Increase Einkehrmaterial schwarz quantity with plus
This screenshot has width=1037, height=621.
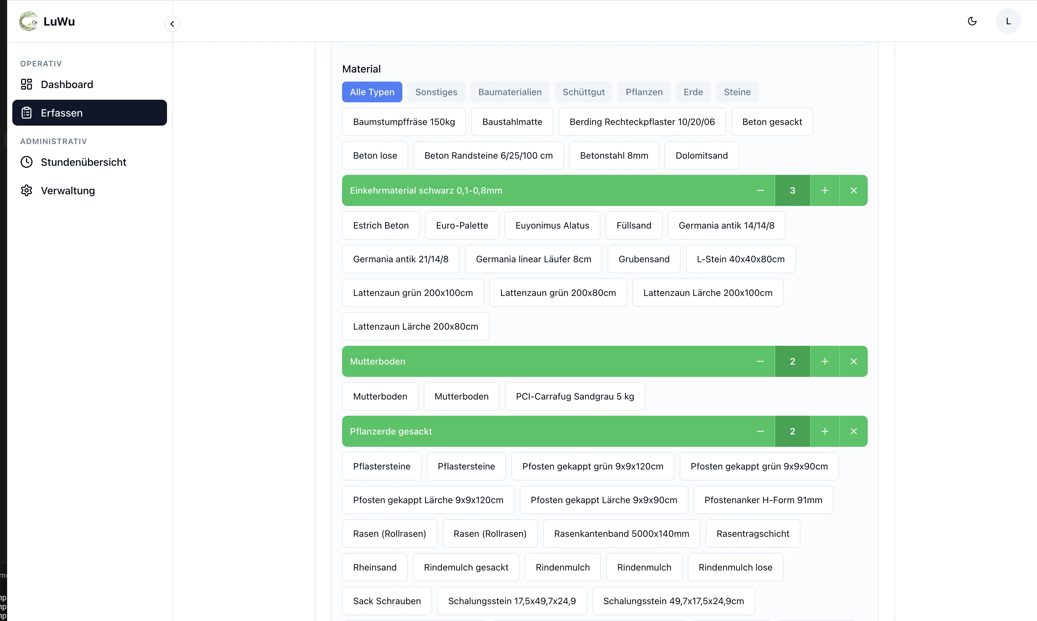click(824, 190)
